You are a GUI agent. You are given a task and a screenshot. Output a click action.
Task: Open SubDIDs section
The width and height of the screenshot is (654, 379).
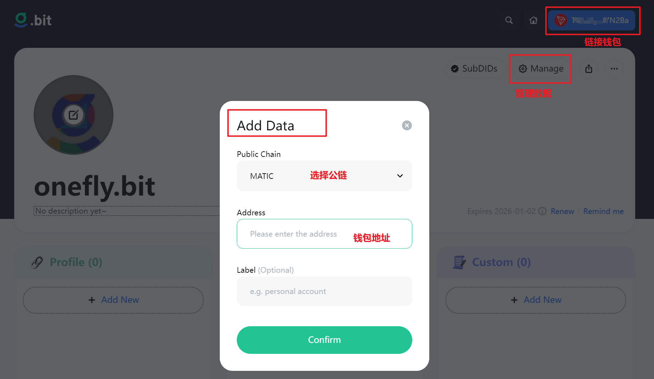(474, 68)
